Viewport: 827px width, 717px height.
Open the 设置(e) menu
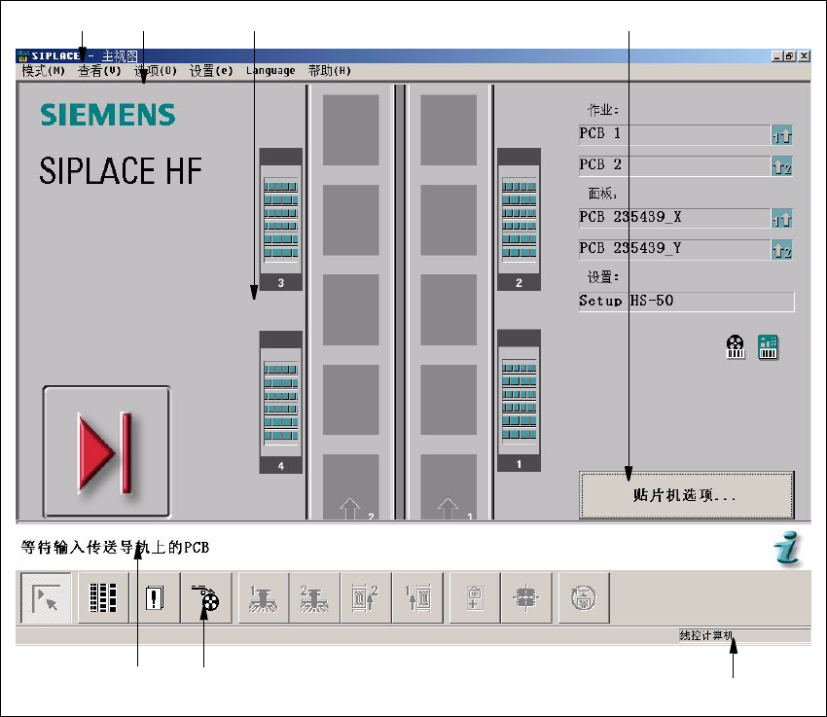tap(211, 71)
